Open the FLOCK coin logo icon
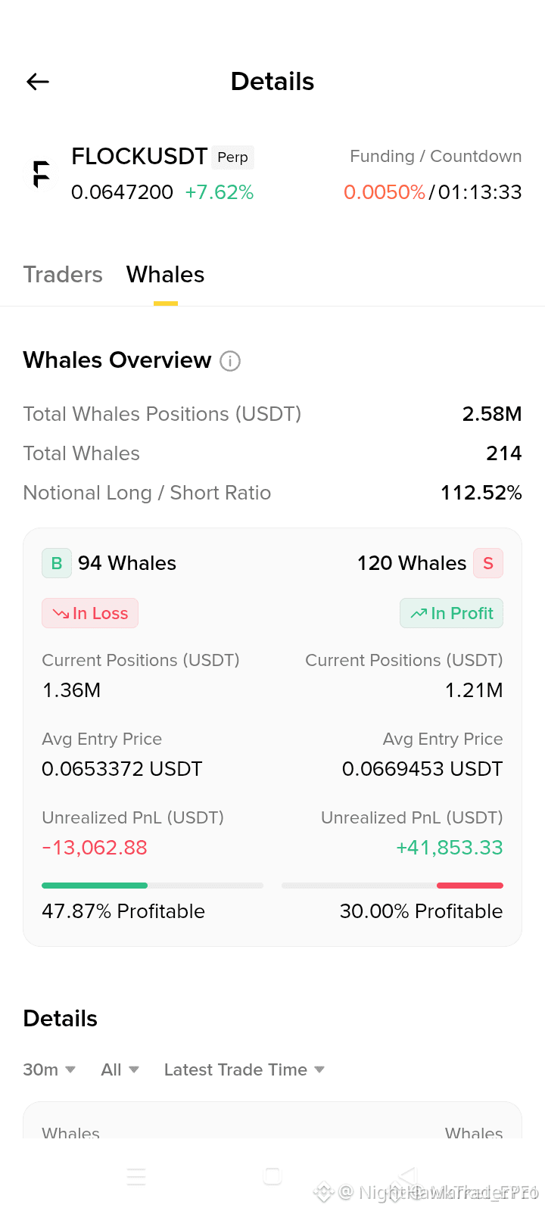 (x=42, y=174)
